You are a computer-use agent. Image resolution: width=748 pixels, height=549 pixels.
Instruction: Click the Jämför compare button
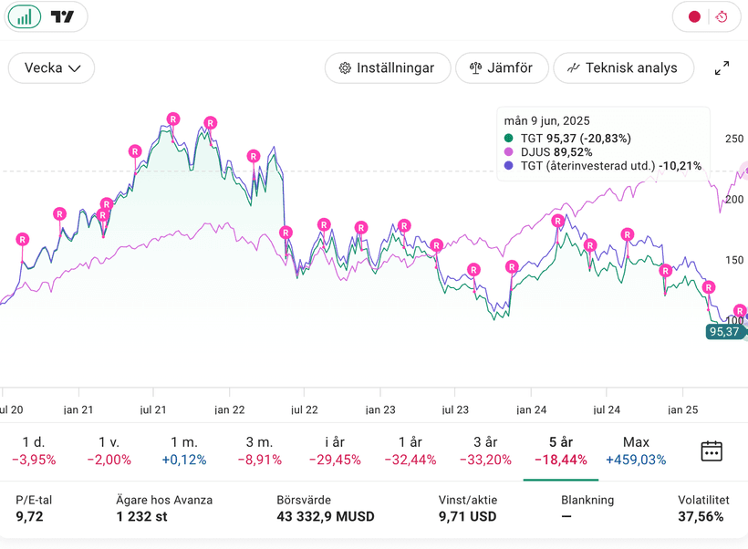pos(501,68)
